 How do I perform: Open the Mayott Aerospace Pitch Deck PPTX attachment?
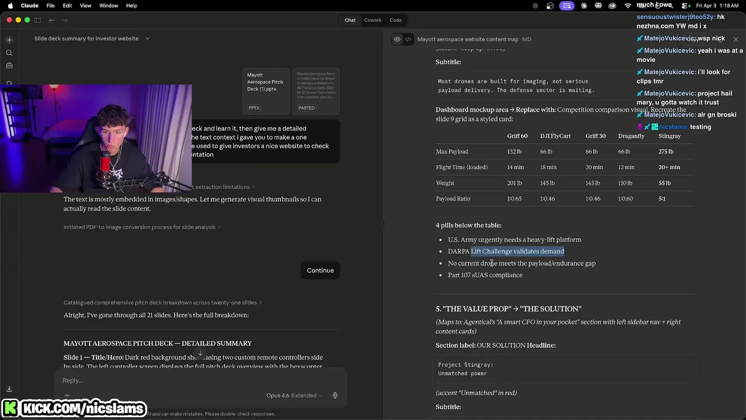click(266, 92)
